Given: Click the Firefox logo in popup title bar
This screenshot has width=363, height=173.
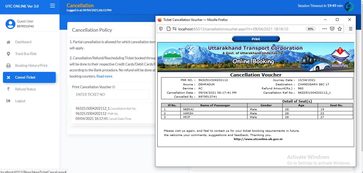Looking at the screenshot, I should (x=160, y=20).
